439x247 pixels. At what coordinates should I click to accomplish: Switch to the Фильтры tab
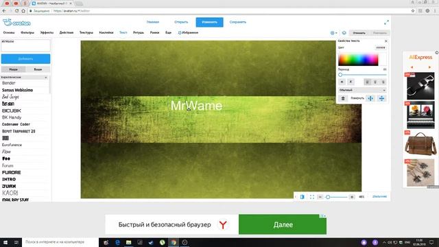pyautogui.click(x=27, y=33)
